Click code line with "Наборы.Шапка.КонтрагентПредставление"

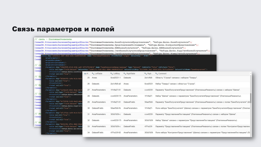(x=116, y=45)
